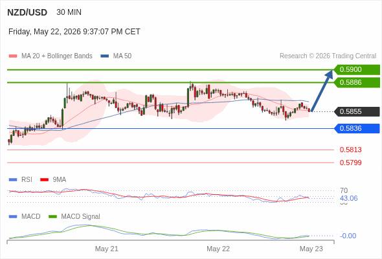Click the RSI legend label
The width and height of the screenshot is (382, 259).
27,180
